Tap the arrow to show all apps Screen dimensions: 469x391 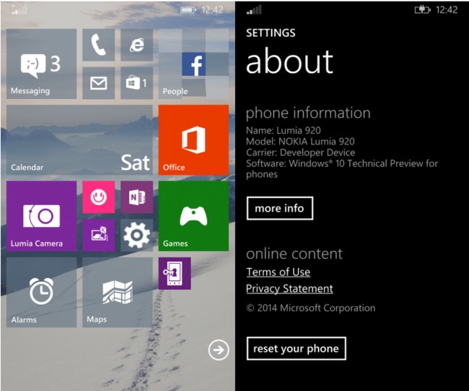point(219,350)
